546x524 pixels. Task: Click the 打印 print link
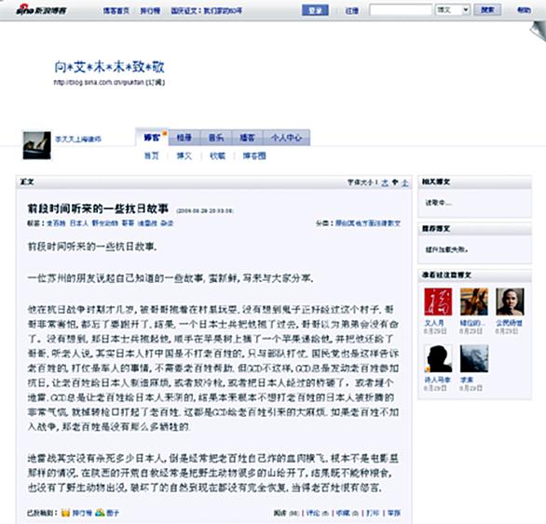(x=373, y=513)
